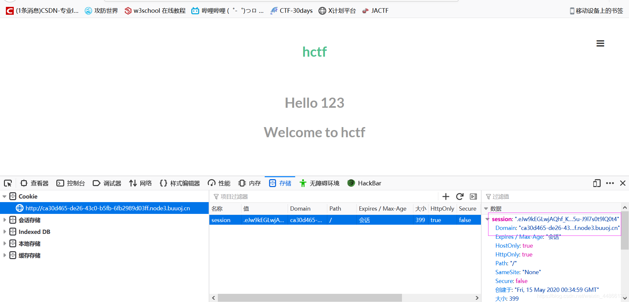
Task: Click the HostOnly: true property
Action: click(514, 246)
